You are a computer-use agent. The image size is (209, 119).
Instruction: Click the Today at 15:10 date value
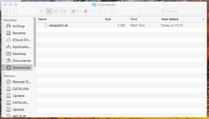(172, 25)
